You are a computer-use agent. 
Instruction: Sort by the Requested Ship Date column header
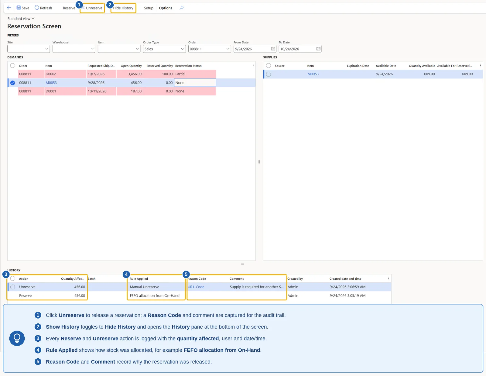coord(101,66)
